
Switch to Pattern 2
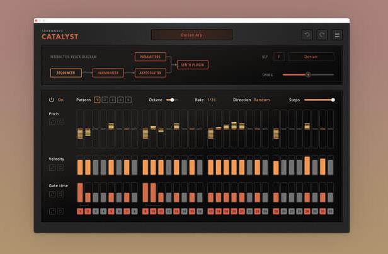[x=105, y=100]
